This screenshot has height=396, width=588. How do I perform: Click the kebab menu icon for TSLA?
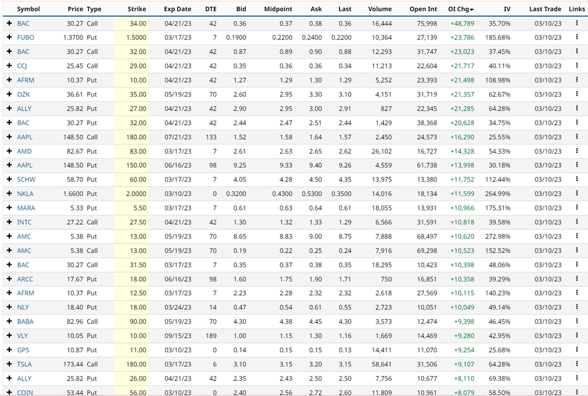coord(577,364)
